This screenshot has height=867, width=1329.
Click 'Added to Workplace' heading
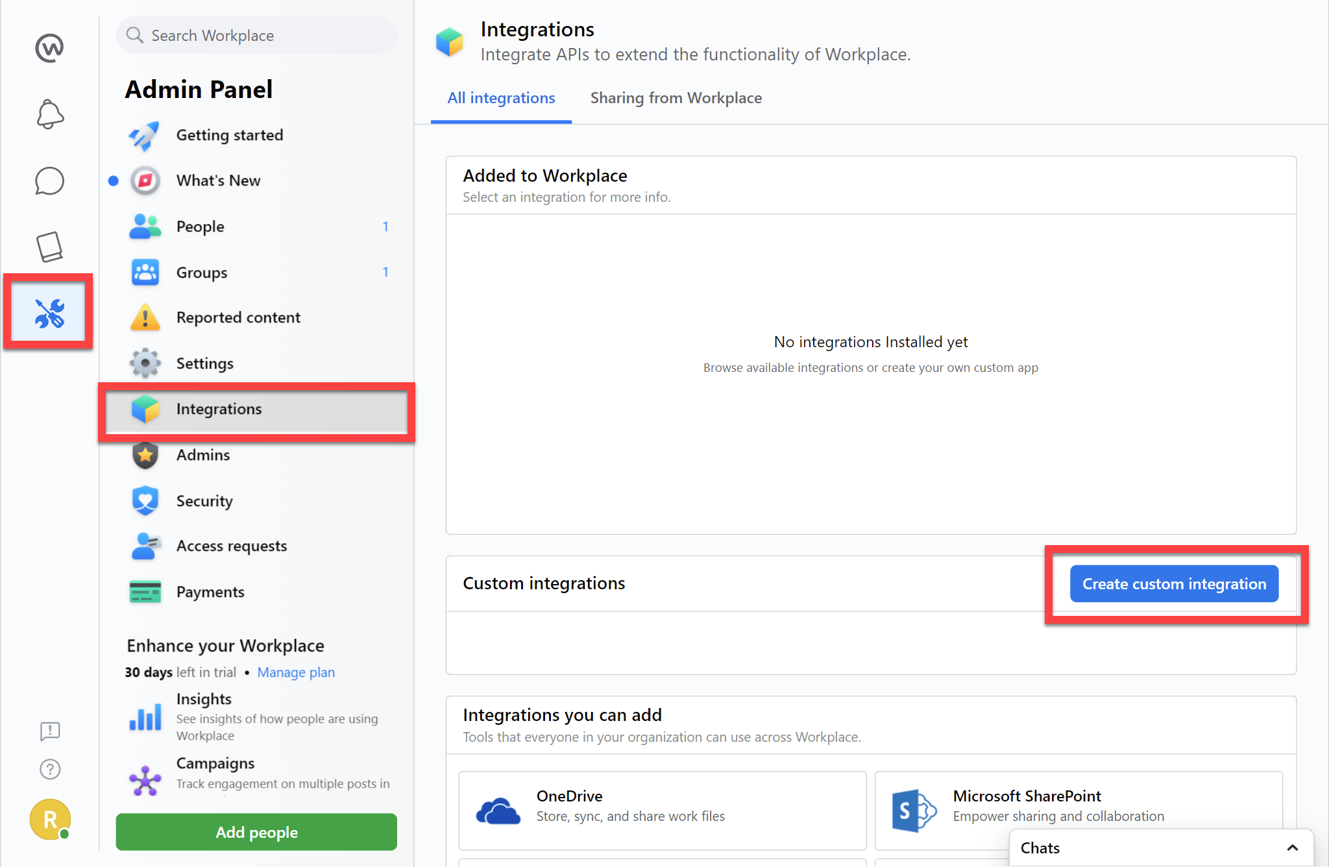pyautogui.click(x=545, y=176)
